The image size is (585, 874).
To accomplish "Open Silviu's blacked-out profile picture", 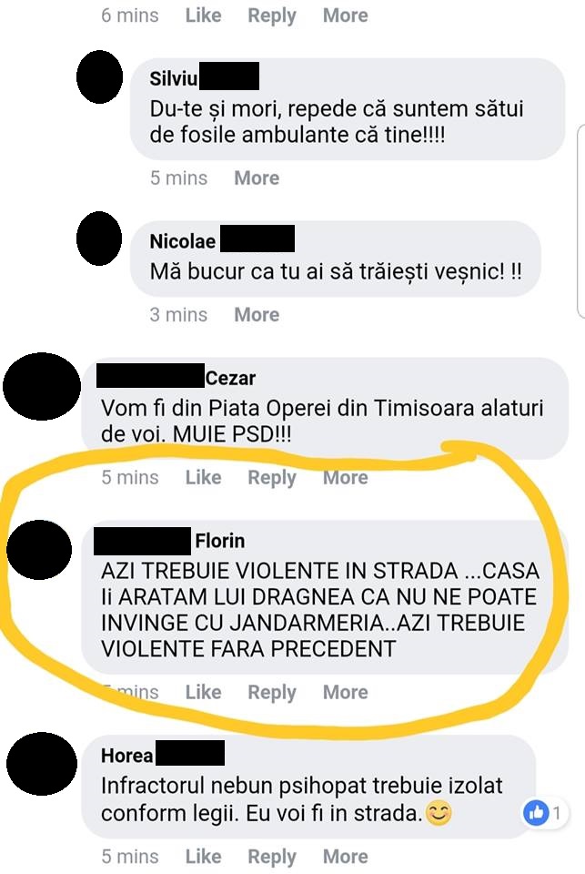I will (x=99, y=76).
